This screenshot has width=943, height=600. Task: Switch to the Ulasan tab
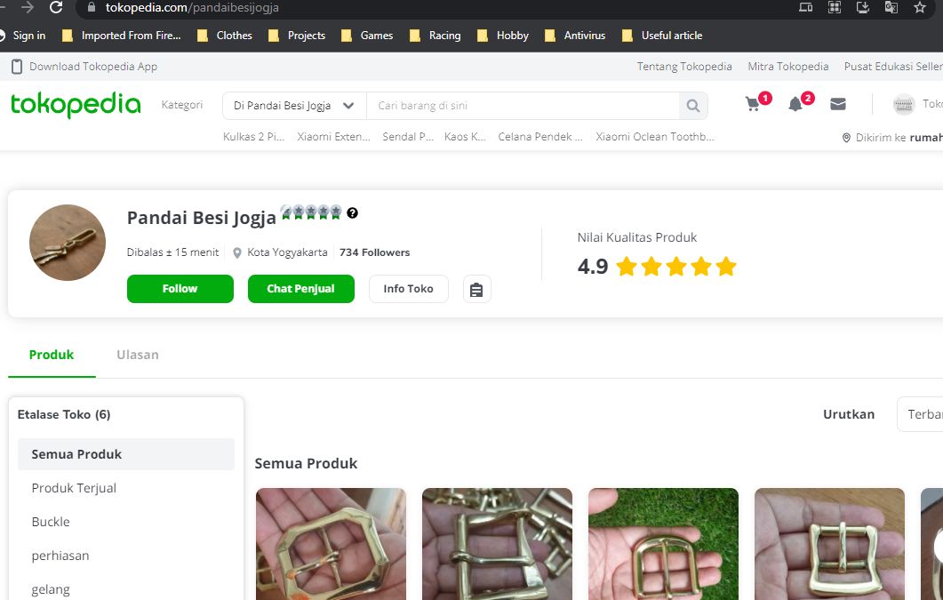(x=138, y=355)
